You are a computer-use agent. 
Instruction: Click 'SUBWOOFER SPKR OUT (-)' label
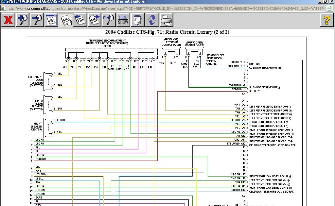click(x=264, y=87)
